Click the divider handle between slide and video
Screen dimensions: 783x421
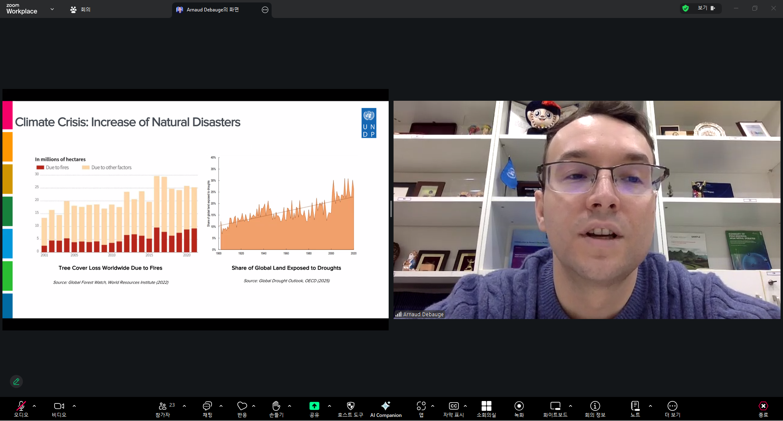(391, 209)
